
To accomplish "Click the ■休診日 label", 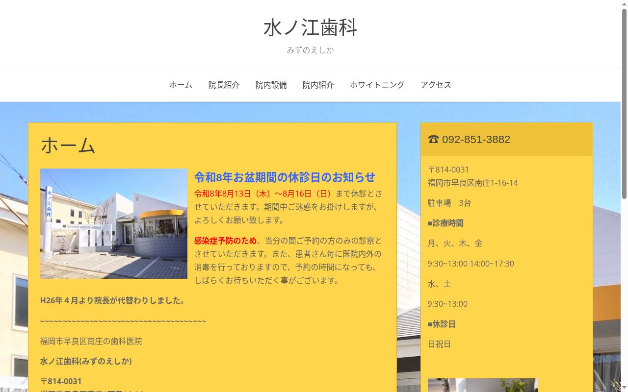I will pos(442,324).
